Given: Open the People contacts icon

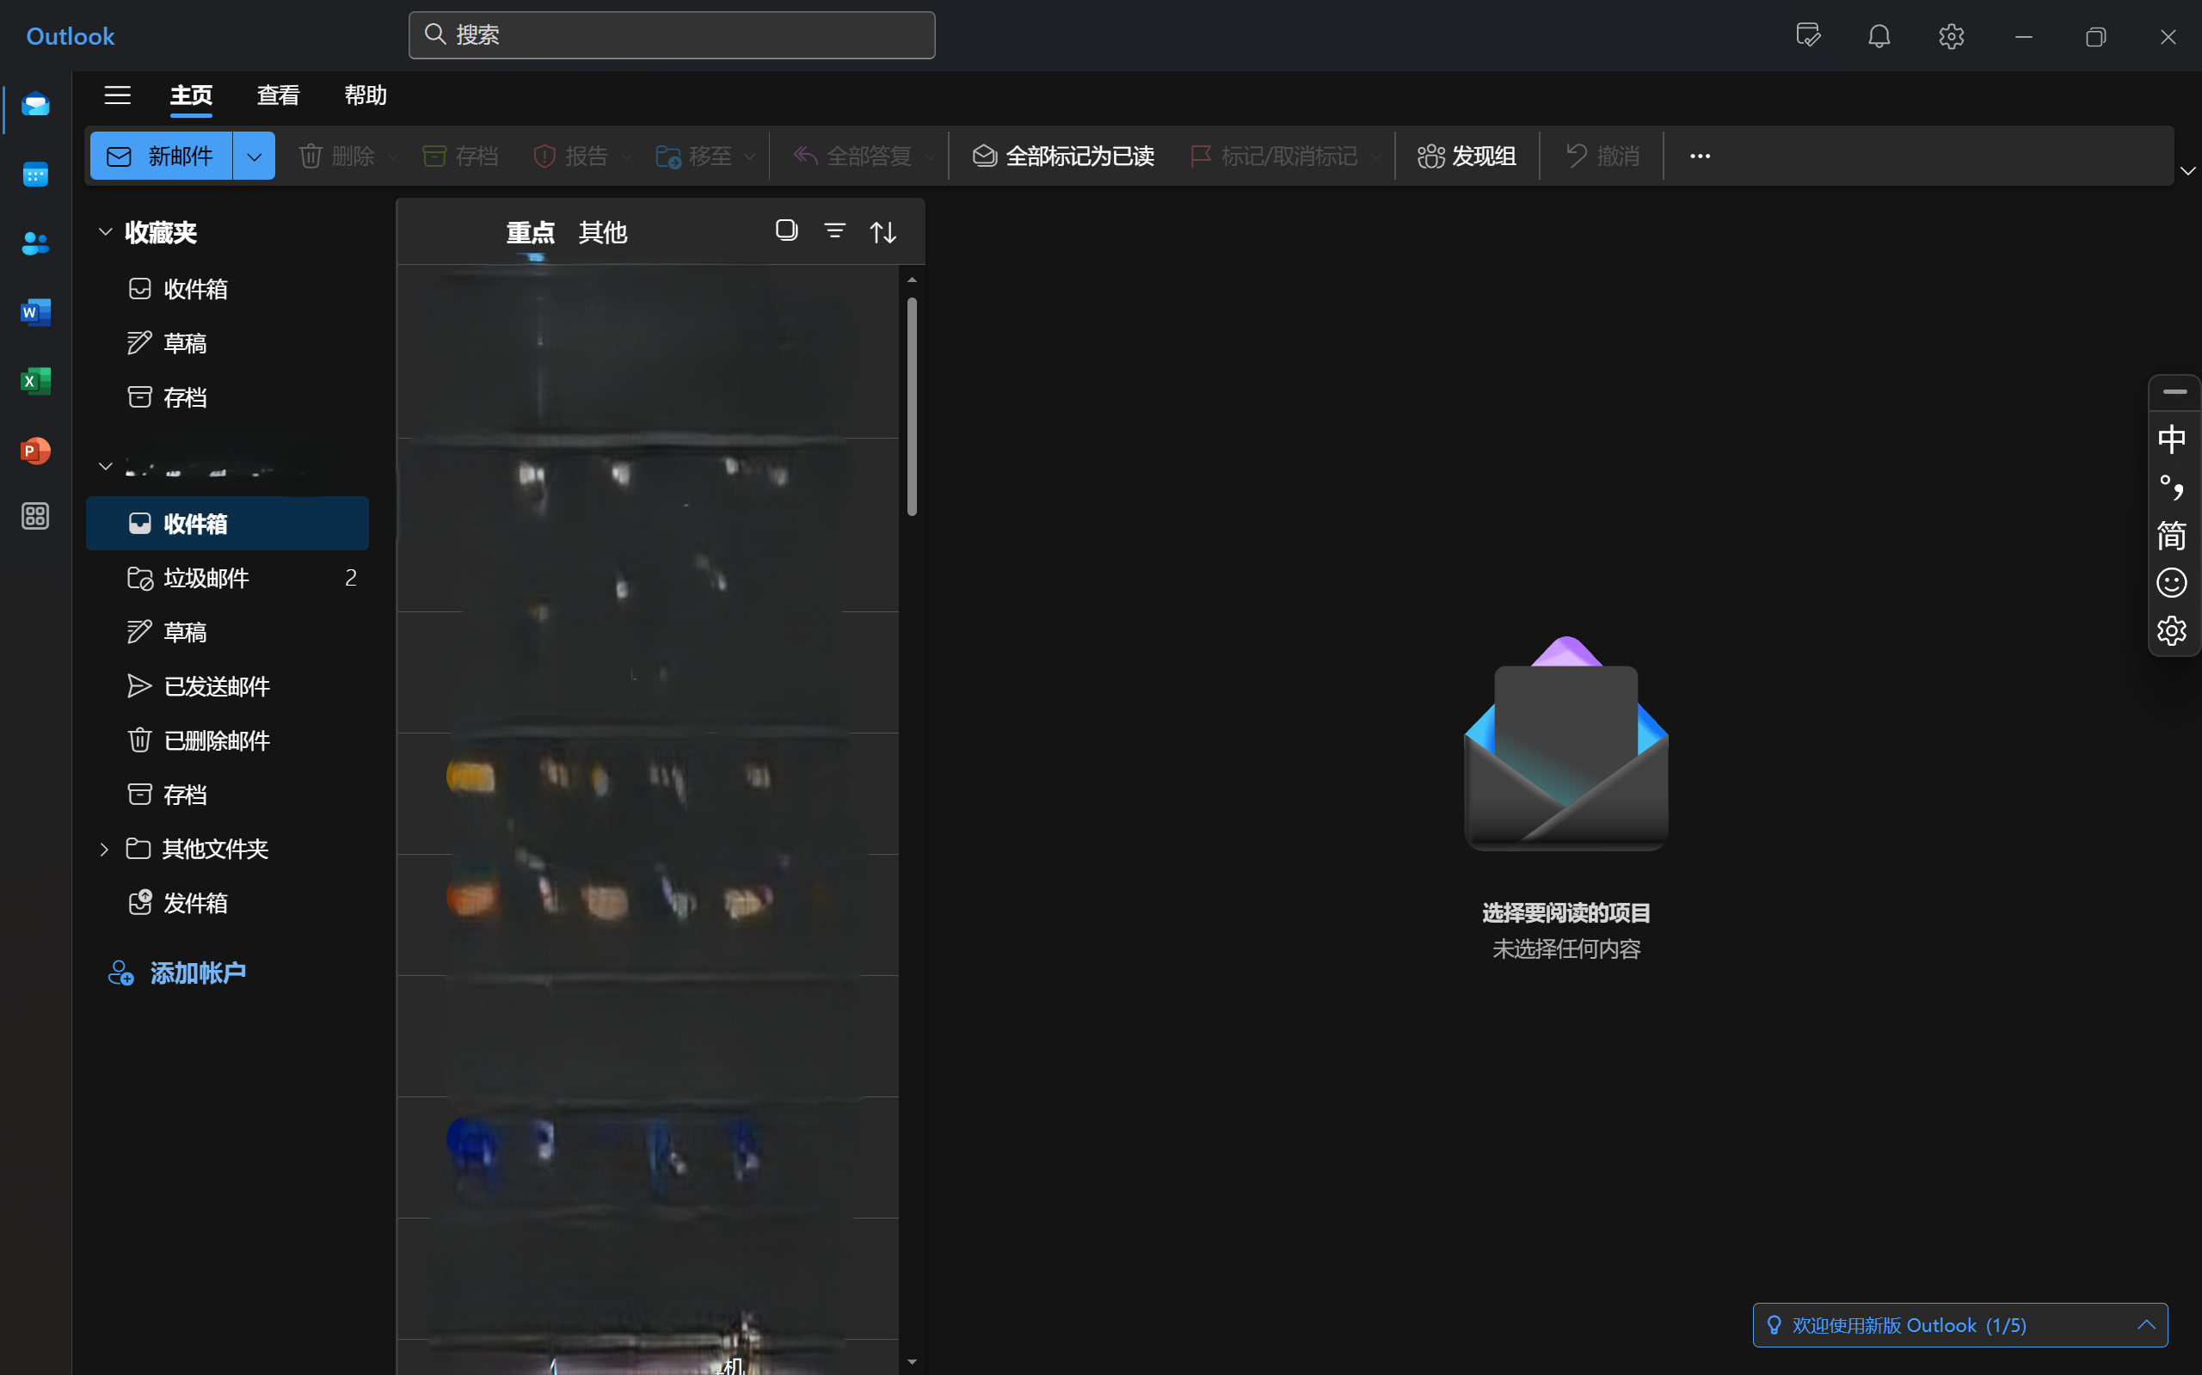Looking at the screenshot, I should (34, 242).
